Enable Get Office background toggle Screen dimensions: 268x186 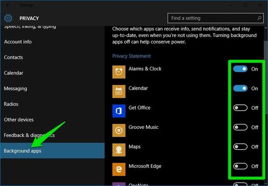click(x=240, y=108)
